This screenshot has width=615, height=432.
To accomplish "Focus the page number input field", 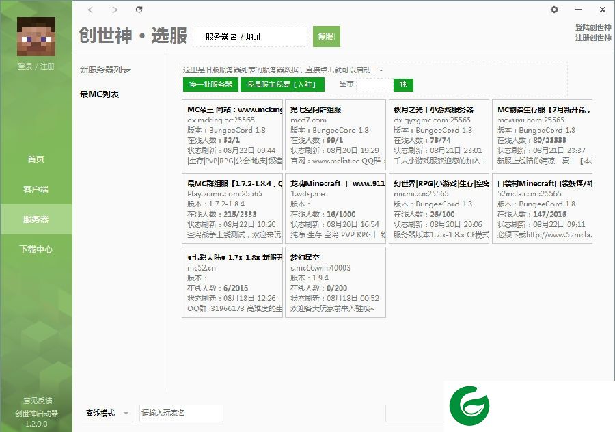I will pyautogui.click(x=374, y=85).
